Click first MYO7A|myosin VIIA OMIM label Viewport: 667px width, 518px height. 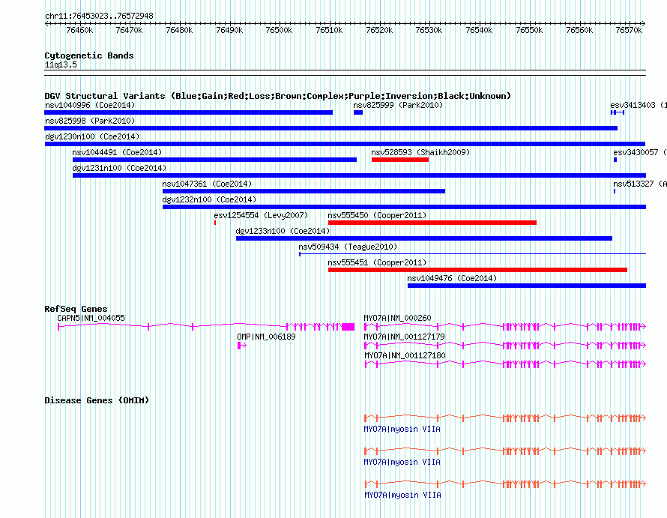coord(402,429)
